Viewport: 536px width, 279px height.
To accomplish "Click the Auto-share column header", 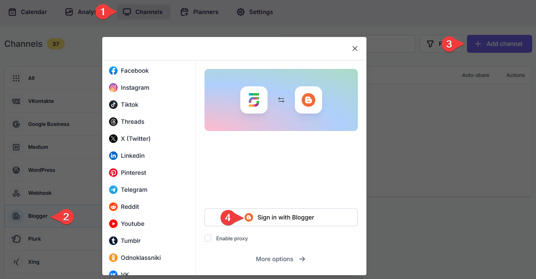I will 475,75.
